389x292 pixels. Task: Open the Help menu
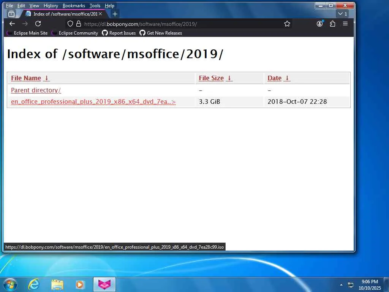109,5
